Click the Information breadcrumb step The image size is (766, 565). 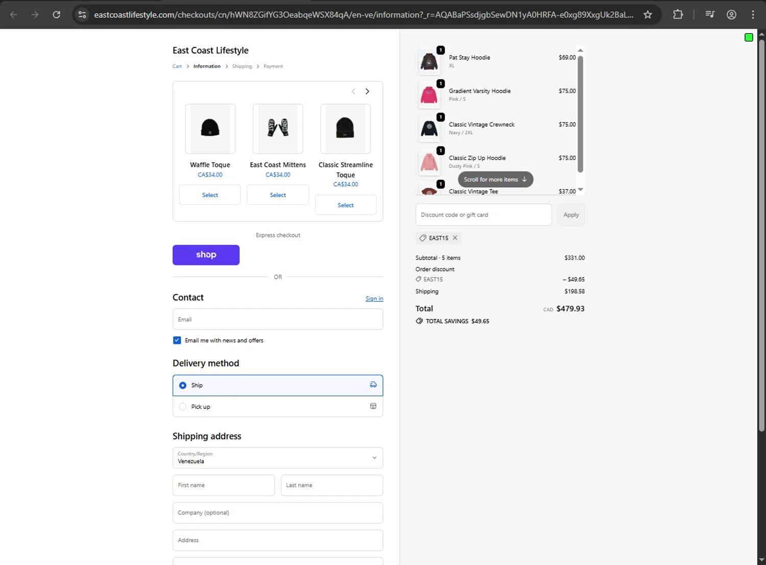pyautogui.click(x=207, y=66)
